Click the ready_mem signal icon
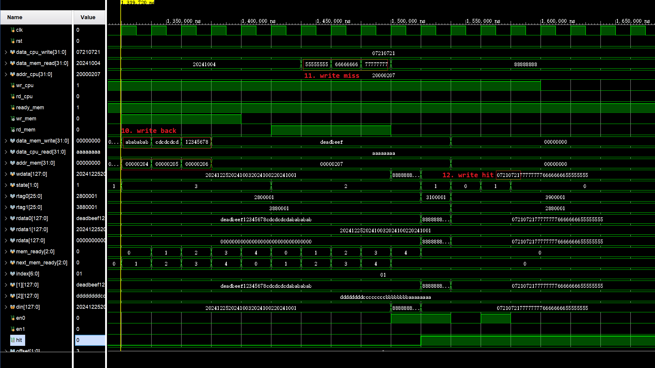The image size is (655, 368). [x=13, y=107]
